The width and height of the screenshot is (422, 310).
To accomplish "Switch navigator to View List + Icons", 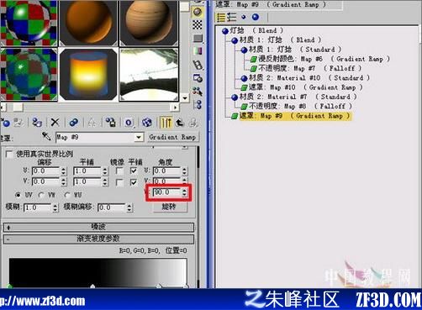I will tap(232, 17).
